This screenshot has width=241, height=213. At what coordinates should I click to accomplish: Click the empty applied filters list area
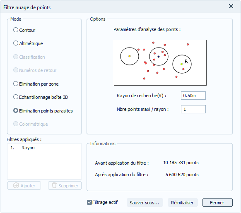point(44,165)
